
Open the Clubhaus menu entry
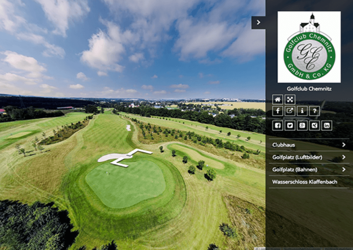tap(309, 145)
